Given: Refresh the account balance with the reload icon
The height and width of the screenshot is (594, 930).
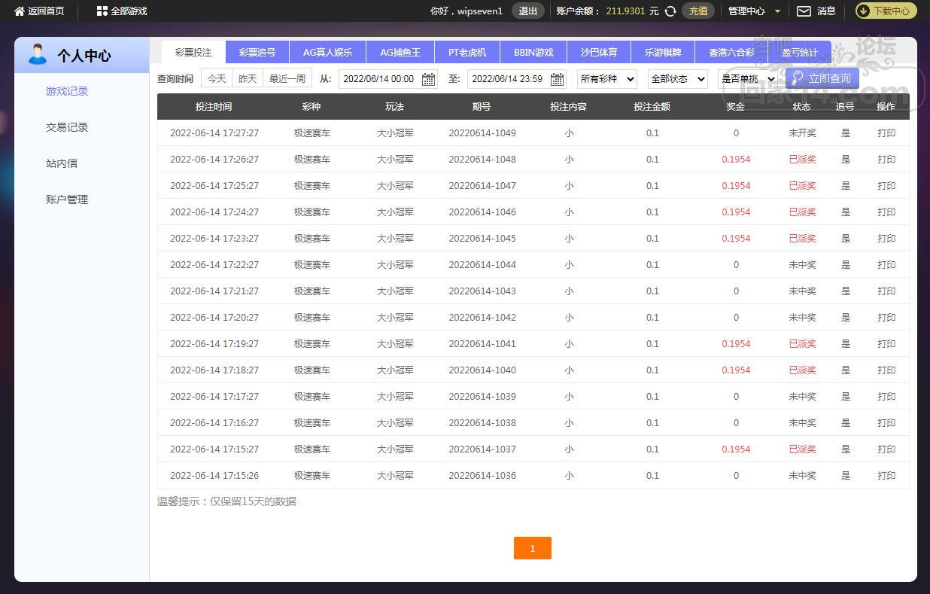Looking at the screenshot, I should point(670,11).
